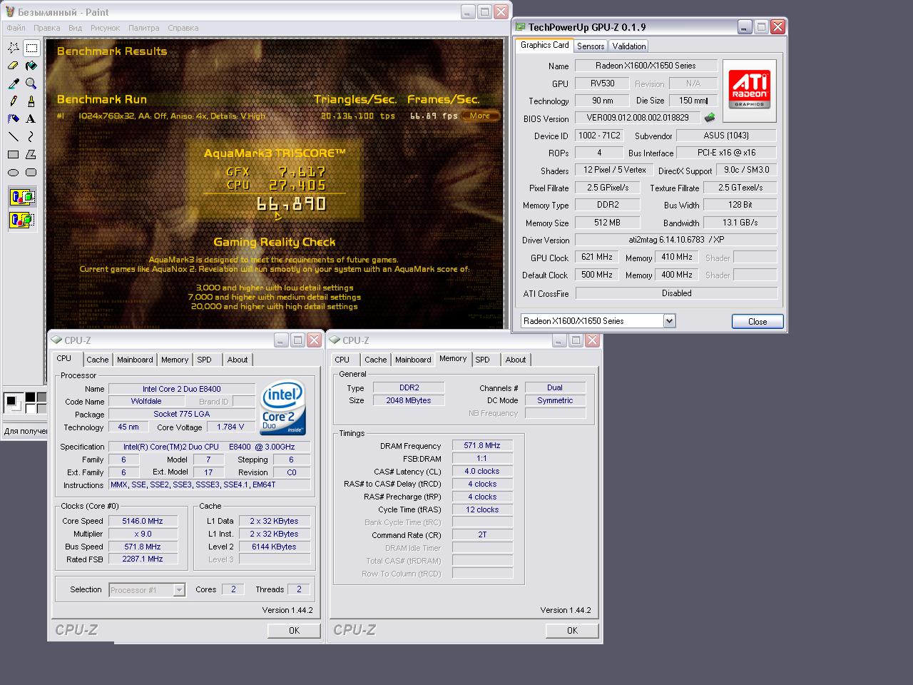Screen dimensions: 913x685
Task: Open About tab in left CPU-Z window
Action: (x=238, y=360)
